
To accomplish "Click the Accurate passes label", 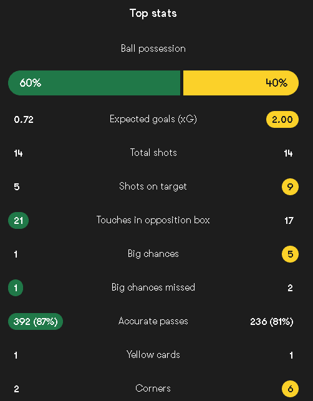I will click(x=153, y=321).
